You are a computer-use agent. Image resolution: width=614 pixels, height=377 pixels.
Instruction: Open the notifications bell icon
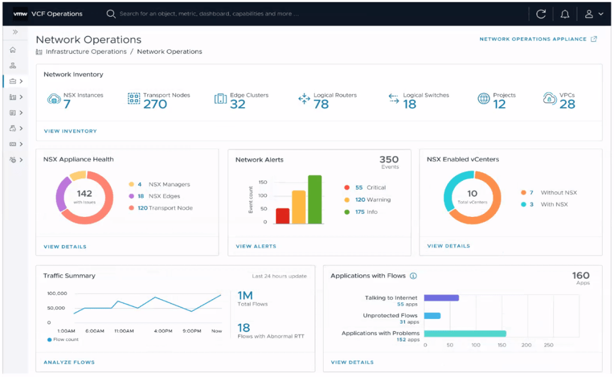coord(565,14)
